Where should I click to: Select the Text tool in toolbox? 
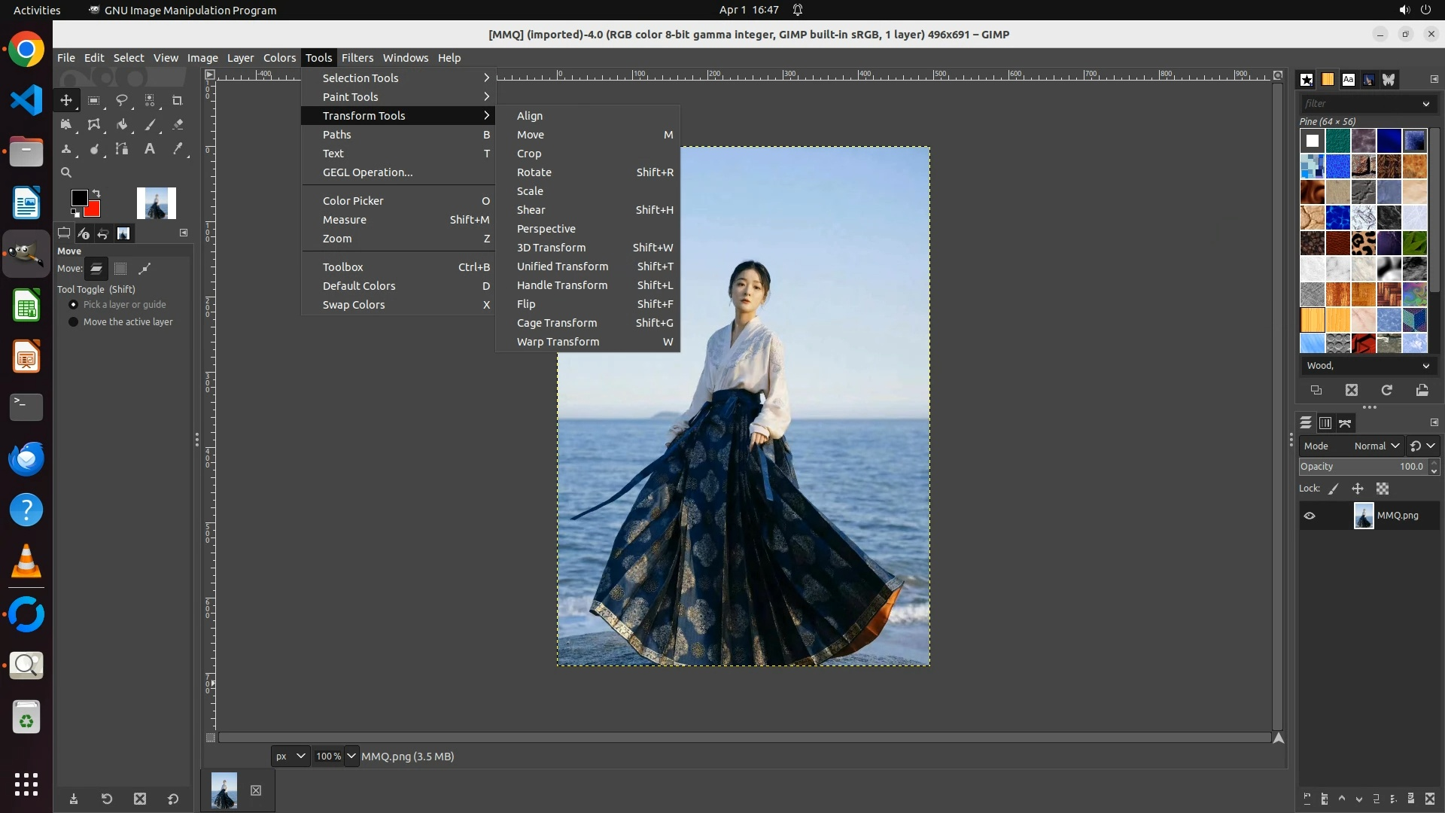[x=150, y=149]
